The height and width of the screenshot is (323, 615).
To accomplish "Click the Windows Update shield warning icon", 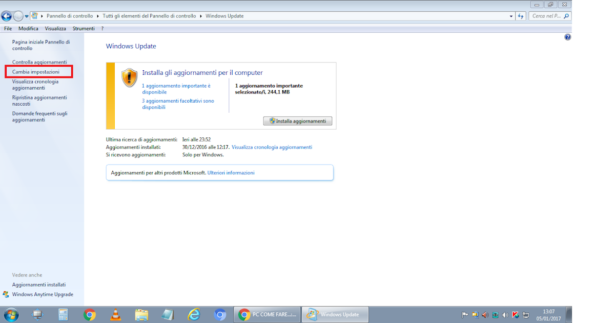I will click(x=129, y=77).
